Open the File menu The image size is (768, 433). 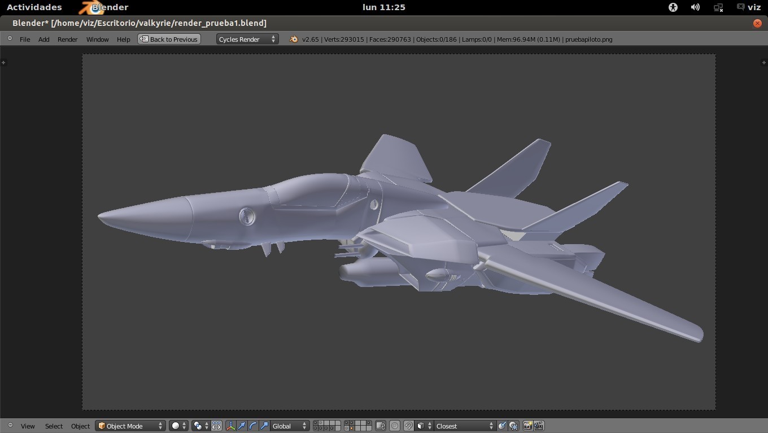[25, 39]
